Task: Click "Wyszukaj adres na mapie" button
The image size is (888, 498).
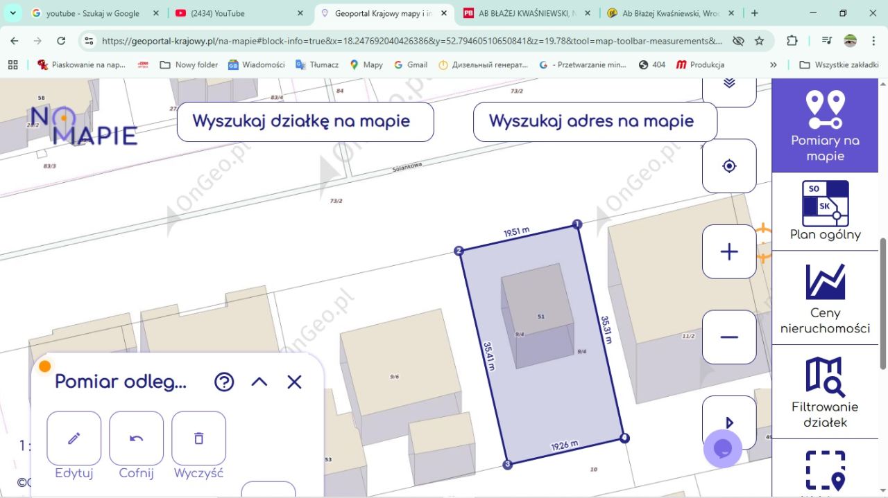Action: click(x=595, y=121)
